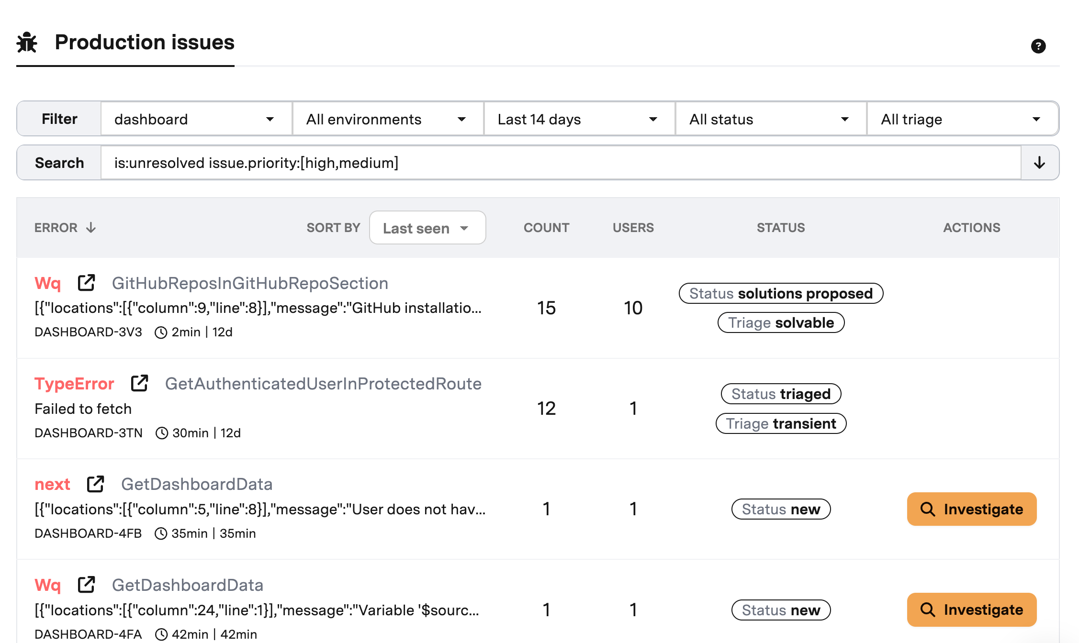
Task: Click the search query input field
Action: tap(560, 163)
